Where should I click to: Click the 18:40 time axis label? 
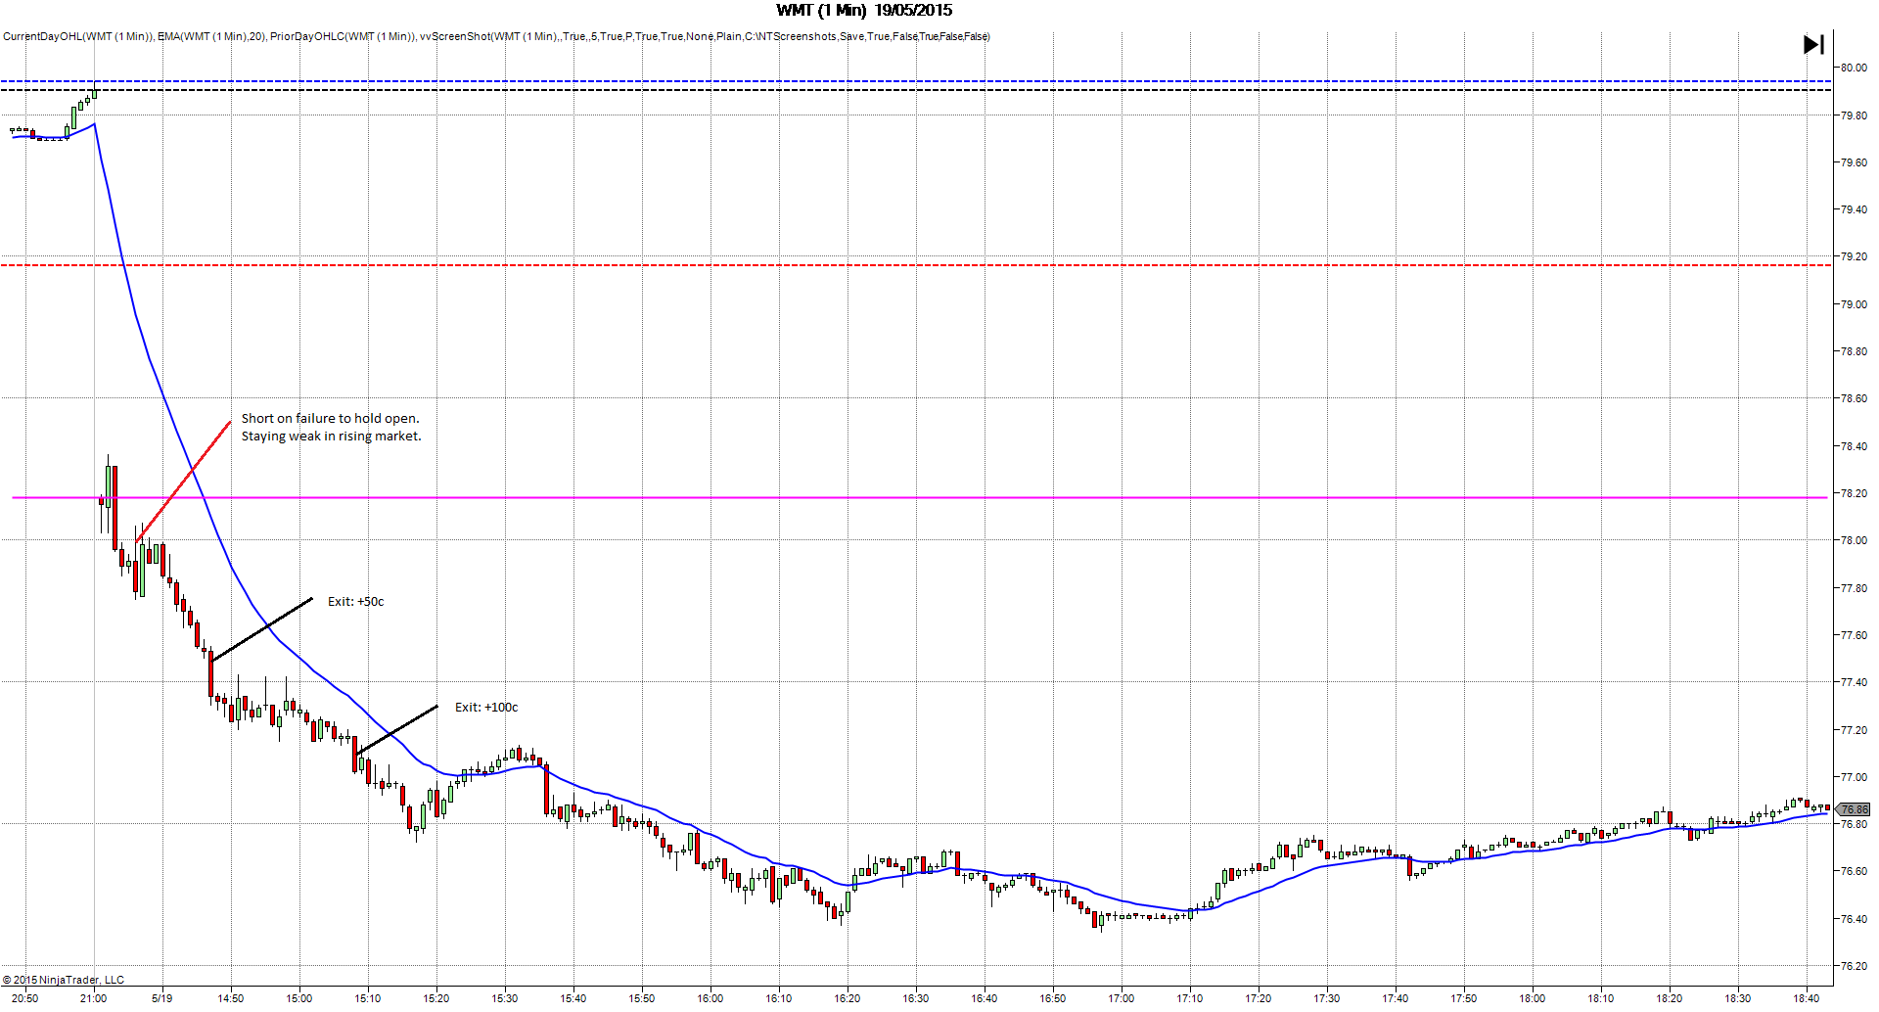(x=1807, y=998)
